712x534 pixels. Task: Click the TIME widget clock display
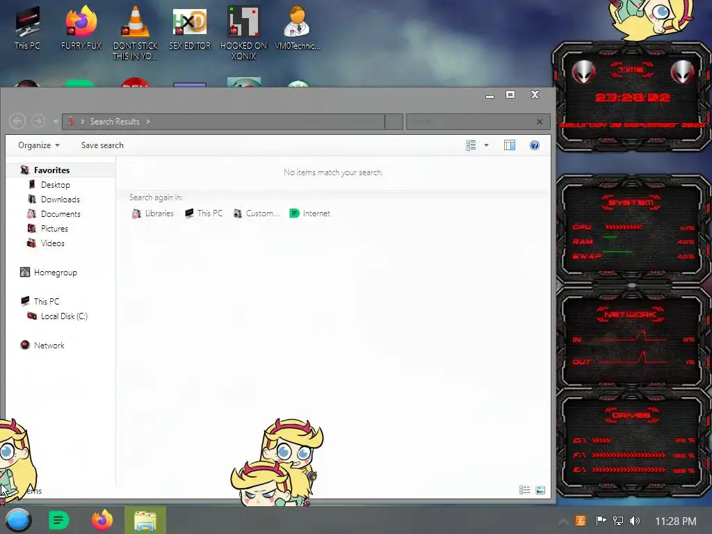point(633,97)
